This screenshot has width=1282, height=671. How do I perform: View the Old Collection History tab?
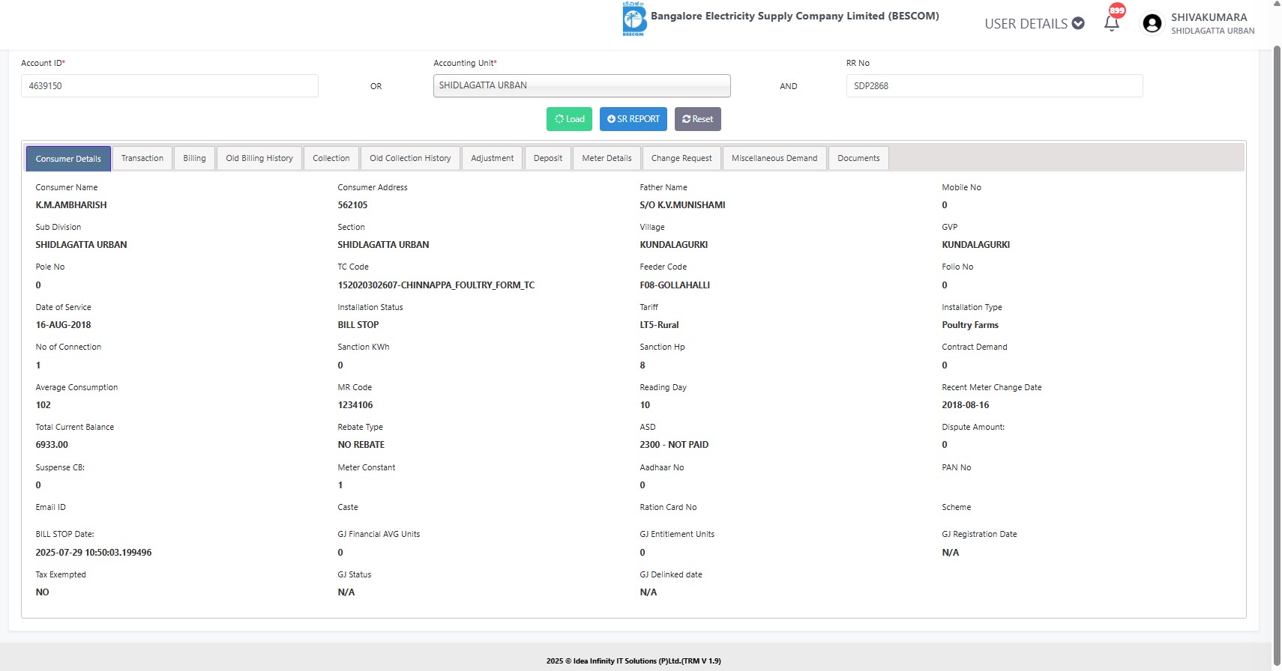[x=410, y=158]
